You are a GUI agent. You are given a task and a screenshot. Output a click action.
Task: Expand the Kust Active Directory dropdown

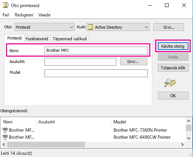(118, 27)
